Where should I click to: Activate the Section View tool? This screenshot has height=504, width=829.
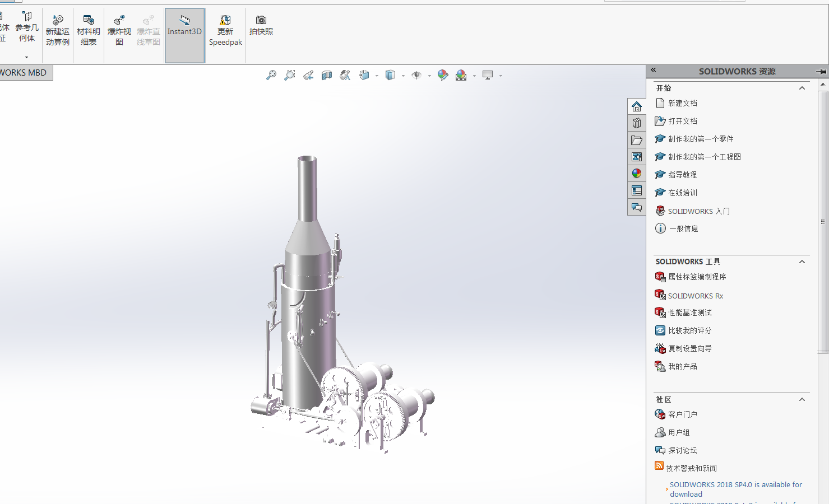click(327, 75)
